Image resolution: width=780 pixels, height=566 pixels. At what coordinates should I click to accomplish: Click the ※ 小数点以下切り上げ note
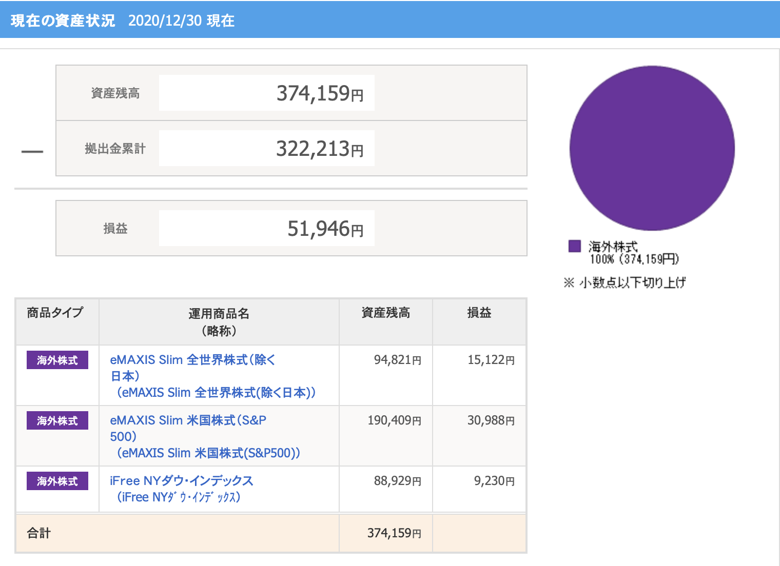coord(625,282)
